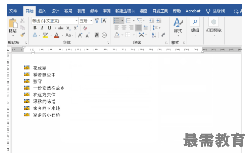
Task: Switch to the Acrobat tab
Action: point(193,11)
